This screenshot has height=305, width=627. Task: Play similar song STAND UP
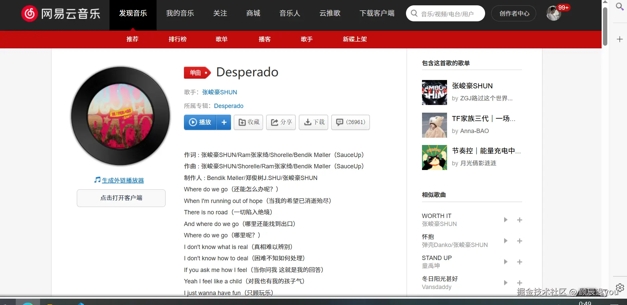tap(505, 262)
